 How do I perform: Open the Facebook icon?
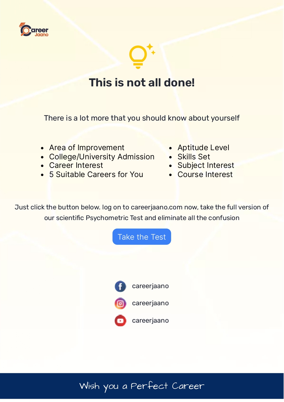click(120, 286)
